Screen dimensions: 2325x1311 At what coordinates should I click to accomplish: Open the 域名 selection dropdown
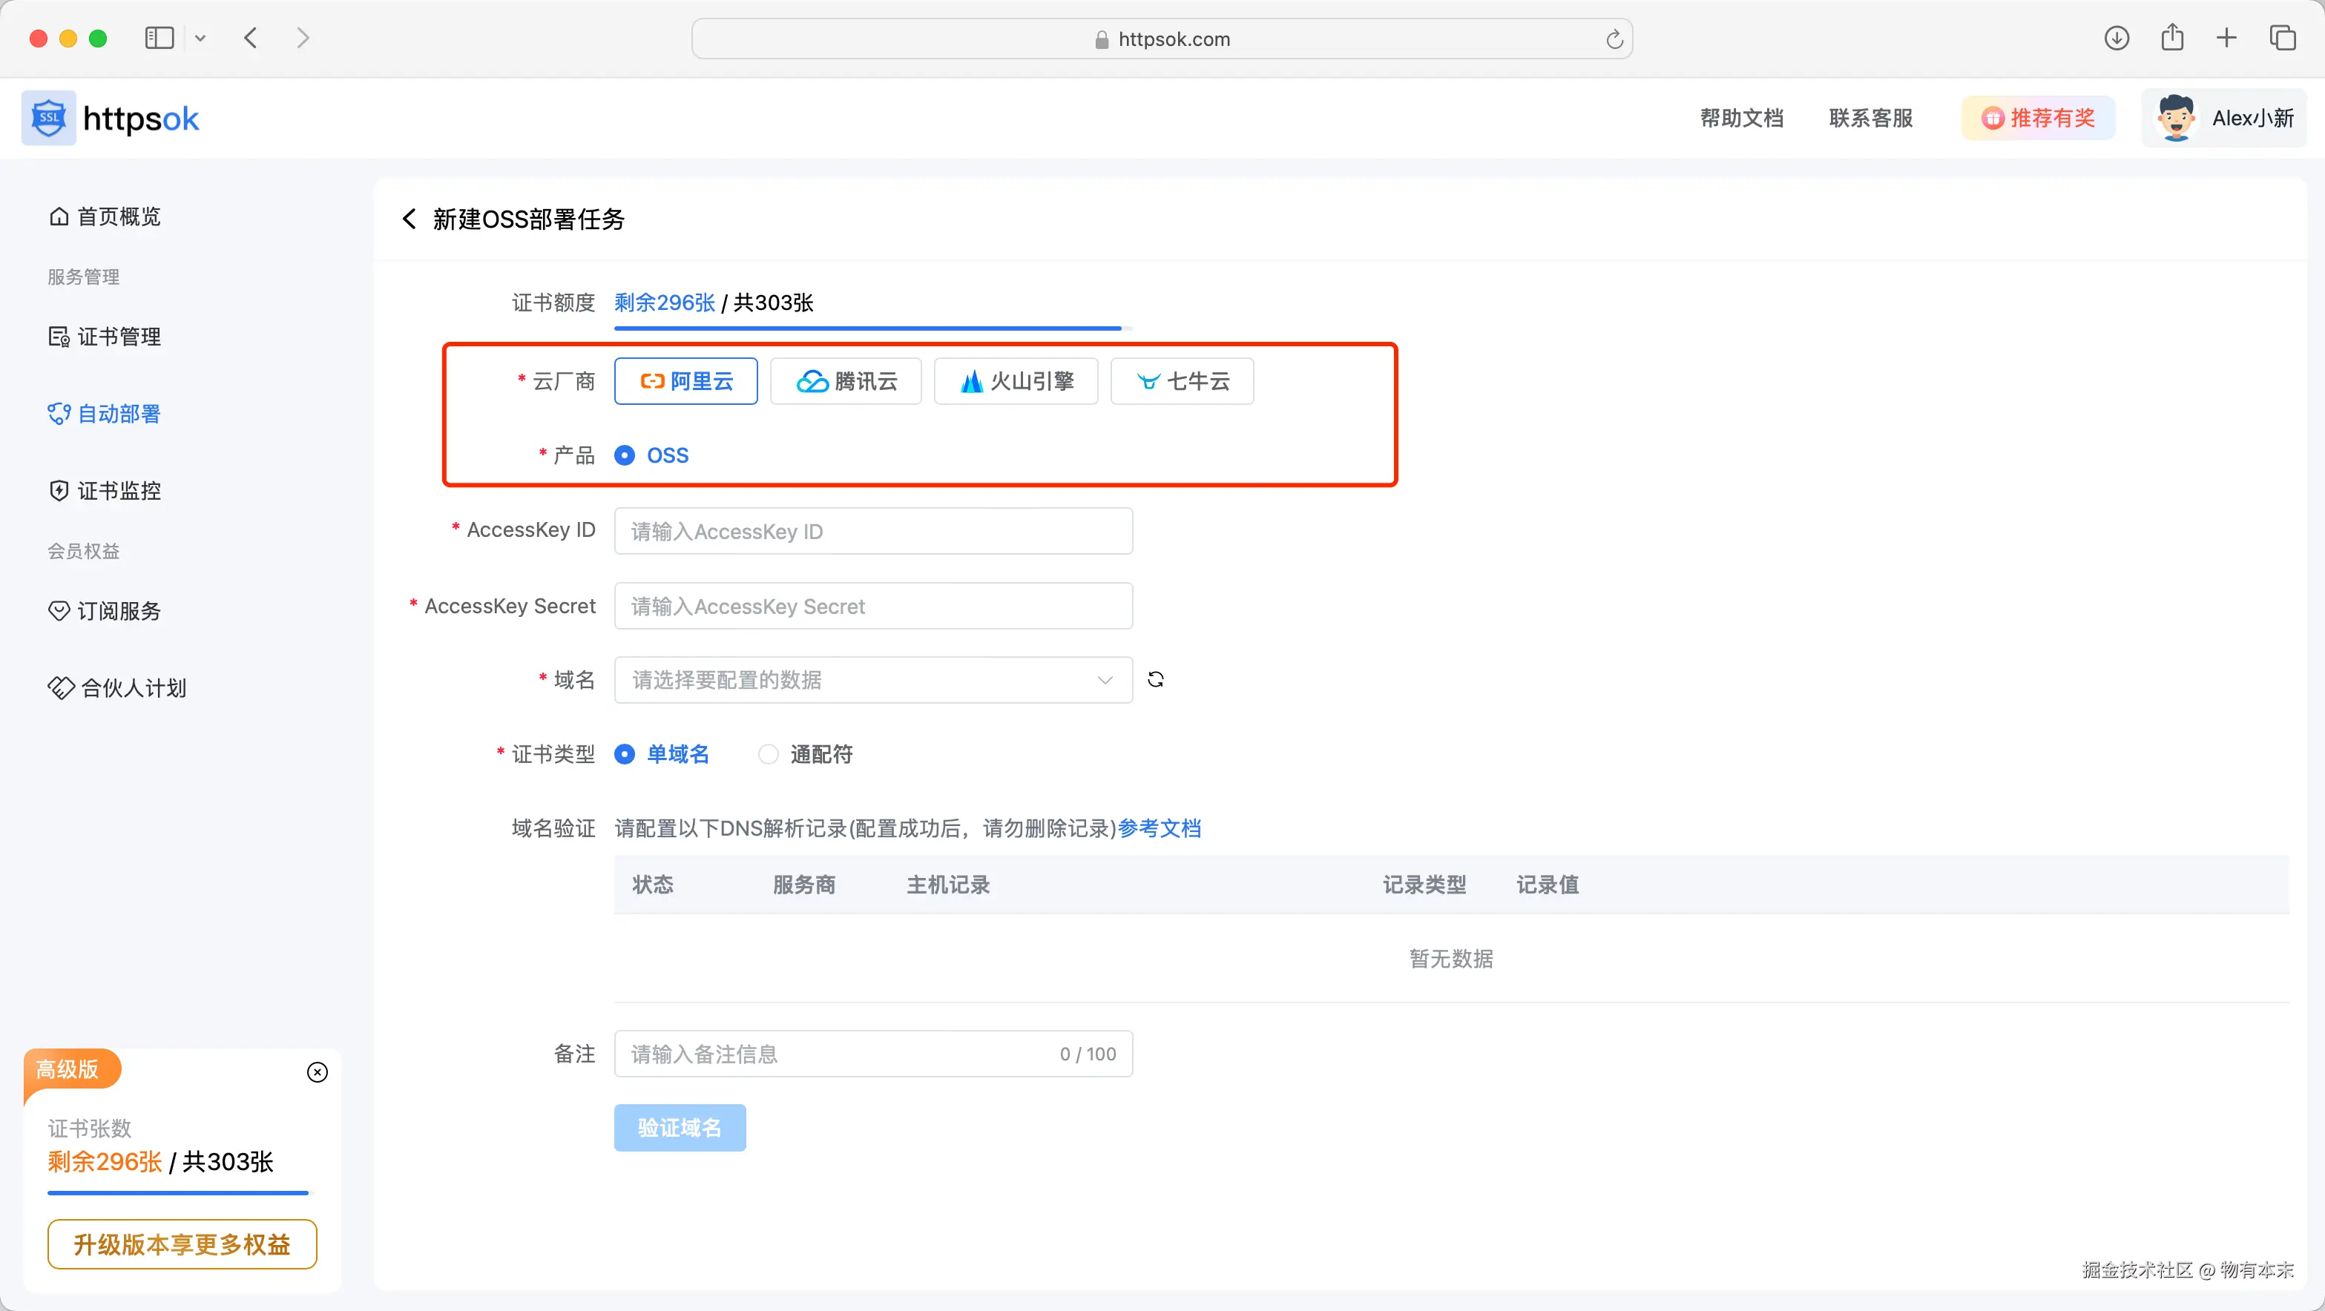(x=872, y=680)
